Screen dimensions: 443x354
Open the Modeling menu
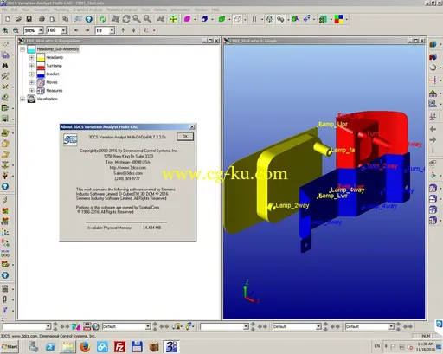[61, 10]
